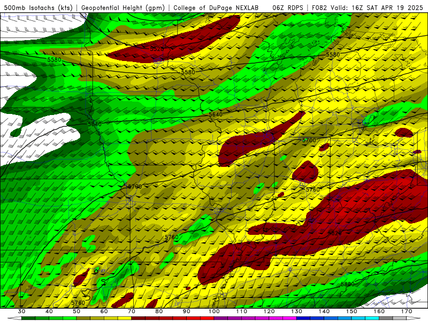Image resolution: width=428 pixels, height=321 pixels.
Task: Click the bright yellow swatch just below 70
Action: [x=125, y=318]
